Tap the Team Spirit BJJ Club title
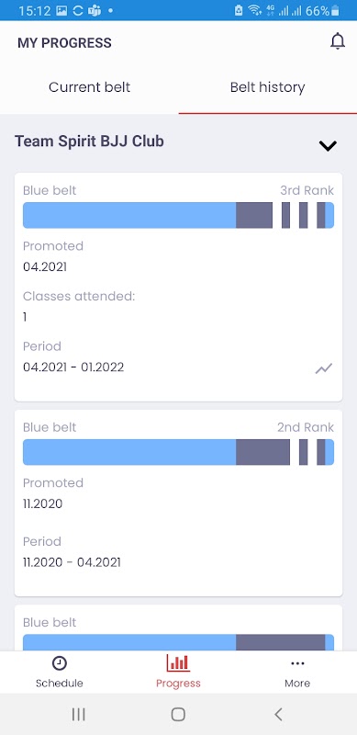 [x=90, y=141]
